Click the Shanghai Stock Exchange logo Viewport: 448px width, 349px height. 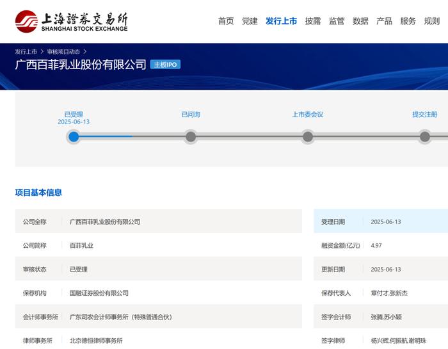pos(72,21)
